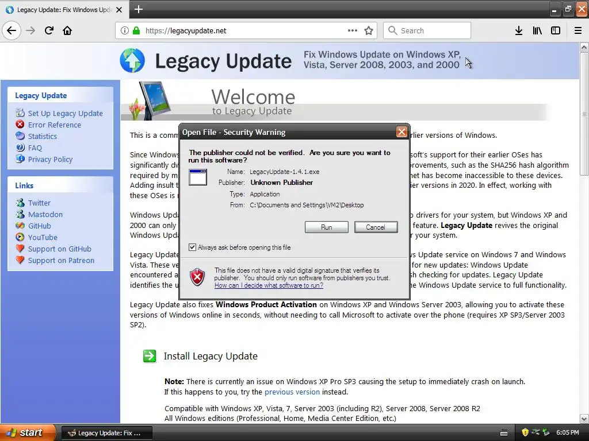Open the Statistics link
The width and height of the screenshot is (589, 441).
click(43, 136)
